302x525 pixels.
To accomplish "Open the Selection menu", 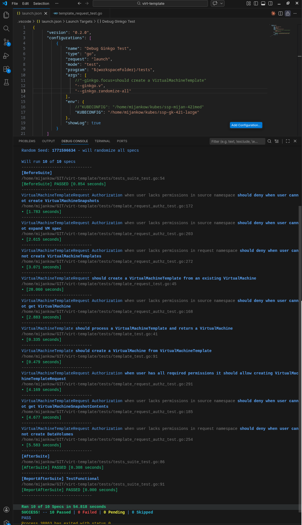I will coord(41,3).
